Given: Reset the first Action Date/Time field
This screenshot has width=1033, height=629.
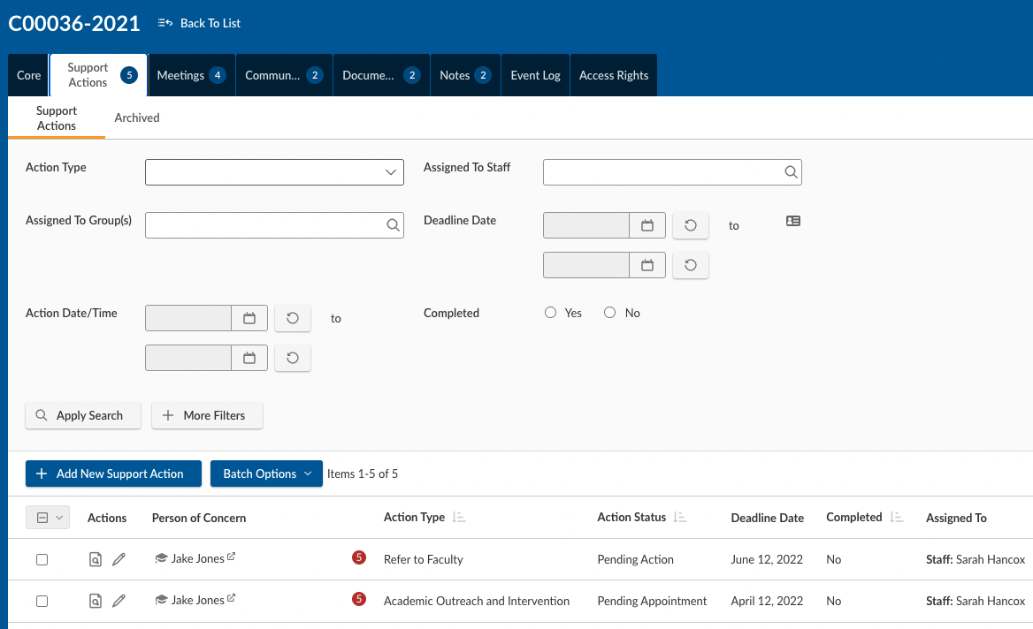Looking at the screenshot, I should click(x=293, y=318).
